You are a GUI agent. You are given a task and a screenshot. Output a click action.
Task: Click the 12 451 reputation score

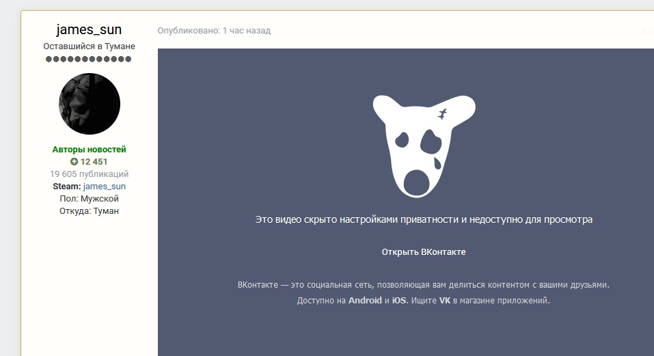[x=94, y=162]
